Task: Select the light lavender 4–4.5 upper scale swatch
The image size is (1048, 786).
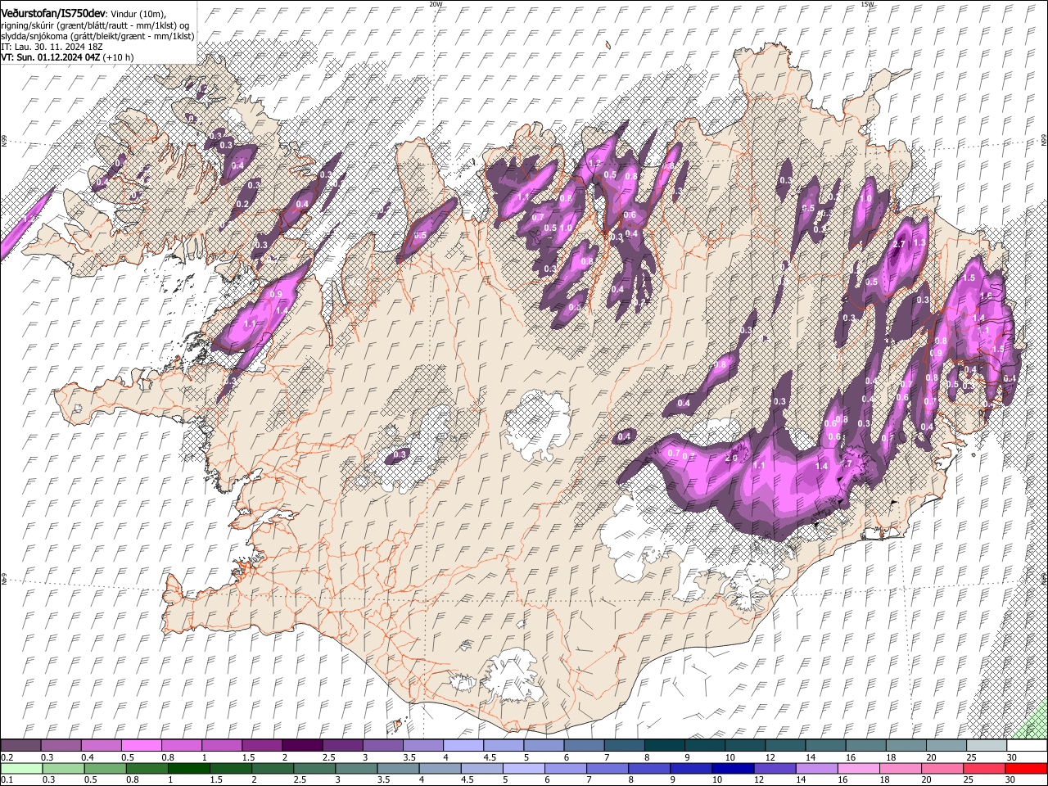Action: point(463,745)
